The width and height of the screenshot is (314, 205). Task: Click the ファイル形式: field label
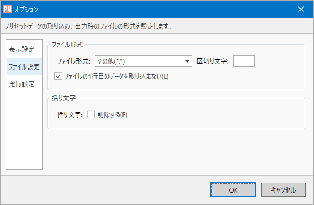73,61
